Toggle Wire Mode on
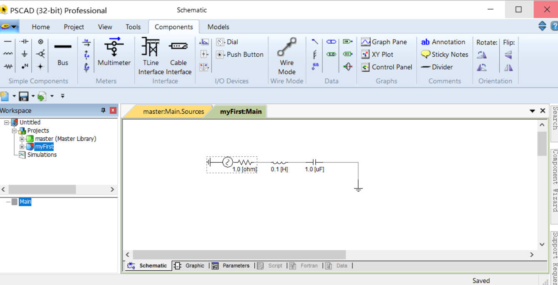Viewport: 558px width, 285px height. tap(287, 56)
